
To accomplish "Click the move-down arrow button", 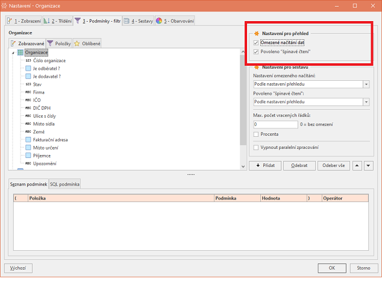I will [368, 165].
